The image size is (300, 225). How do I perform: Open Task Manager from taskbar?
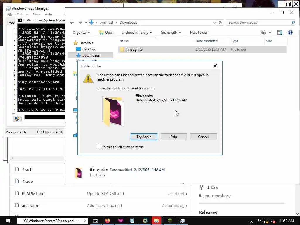tap(182, 221)
